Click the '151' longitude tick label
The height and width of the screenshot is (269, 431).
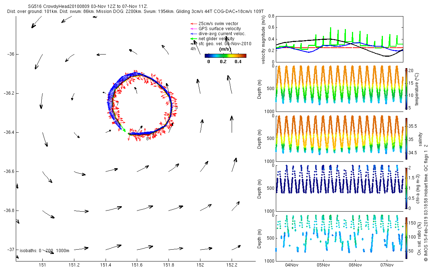42,265
